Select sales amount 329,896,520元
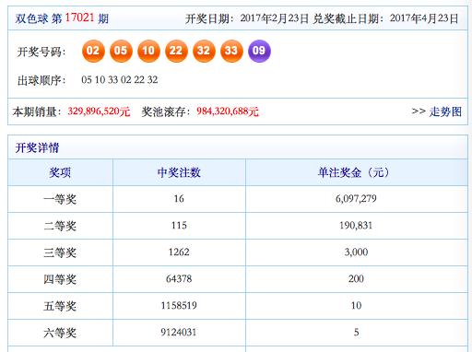The width and height of the screenshot is (472, 352). coord(99,111)
